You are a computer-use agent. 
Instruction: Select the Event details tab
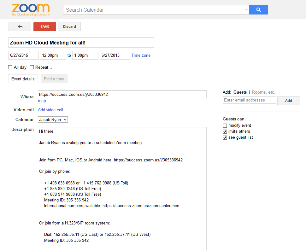23,79
